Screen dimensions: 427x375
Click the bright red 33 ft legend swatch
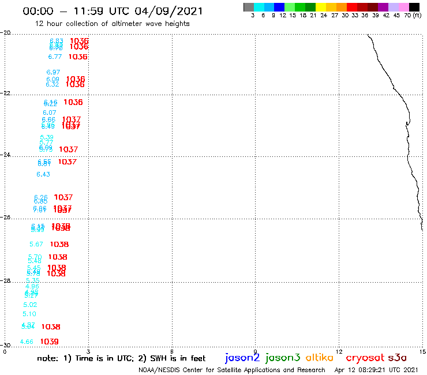pos(352,7)
